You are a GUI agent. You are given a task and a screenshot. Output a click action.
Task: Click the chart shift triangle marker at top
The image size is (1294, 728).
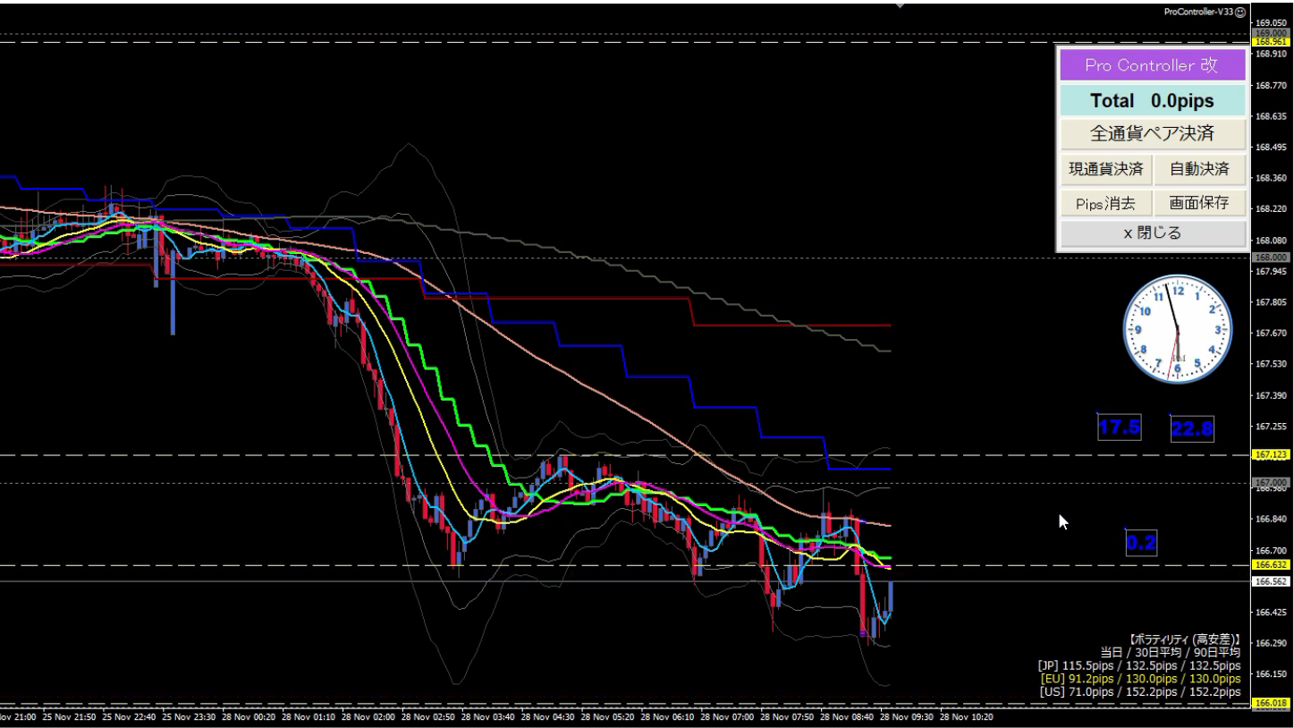pyautogui.click(x=900, y=4)
